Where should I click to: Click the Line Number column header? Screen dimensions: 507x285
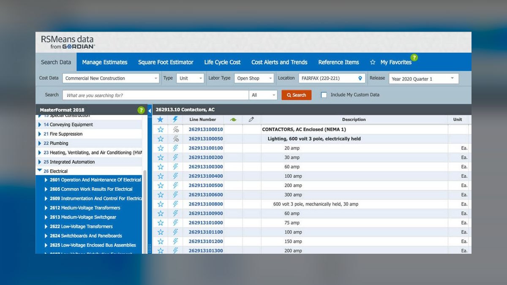203,119
